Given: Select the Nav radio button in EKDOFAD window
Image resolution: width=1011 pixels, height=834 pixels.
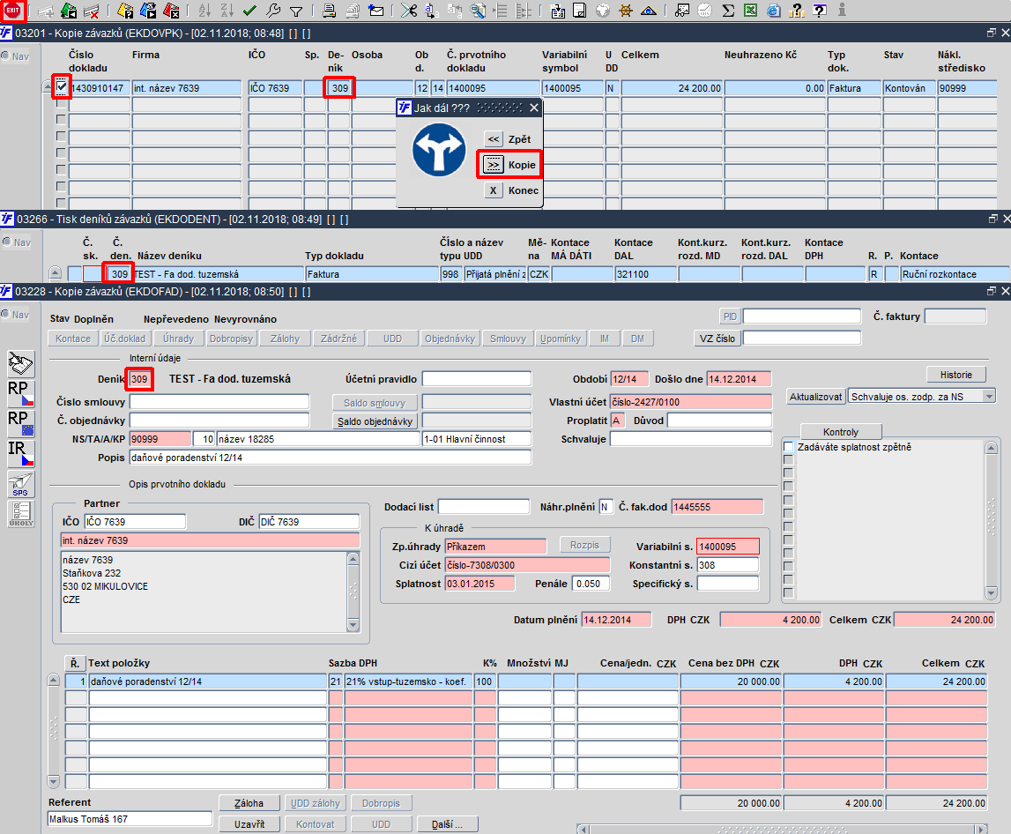Looking at the screenshot, I should (x=6, y=314).
